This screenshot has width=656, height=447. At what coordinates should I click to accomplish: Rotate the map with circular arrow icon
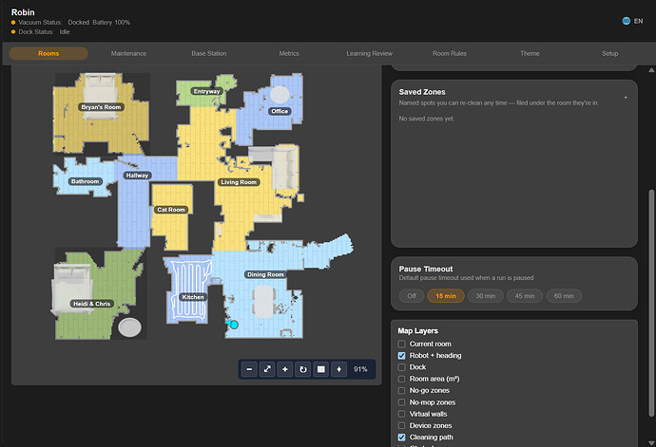click(303, 369)
